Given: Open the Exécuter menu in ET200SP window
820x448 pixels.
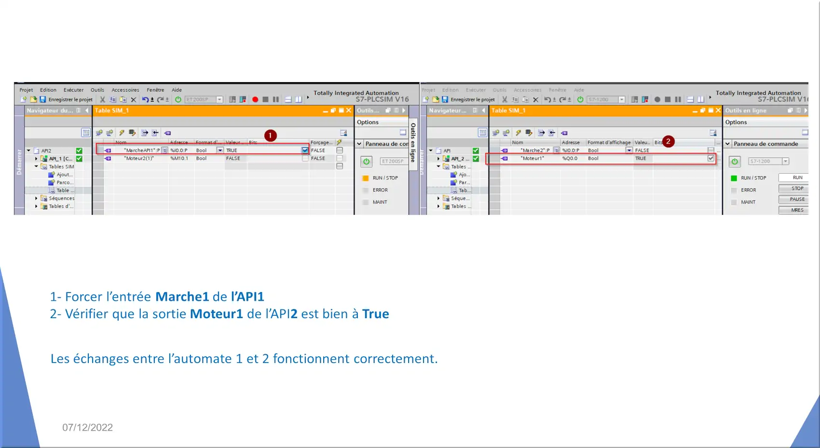Looking at the screenshot, I should pyautogui.click(x=73, y=90).
